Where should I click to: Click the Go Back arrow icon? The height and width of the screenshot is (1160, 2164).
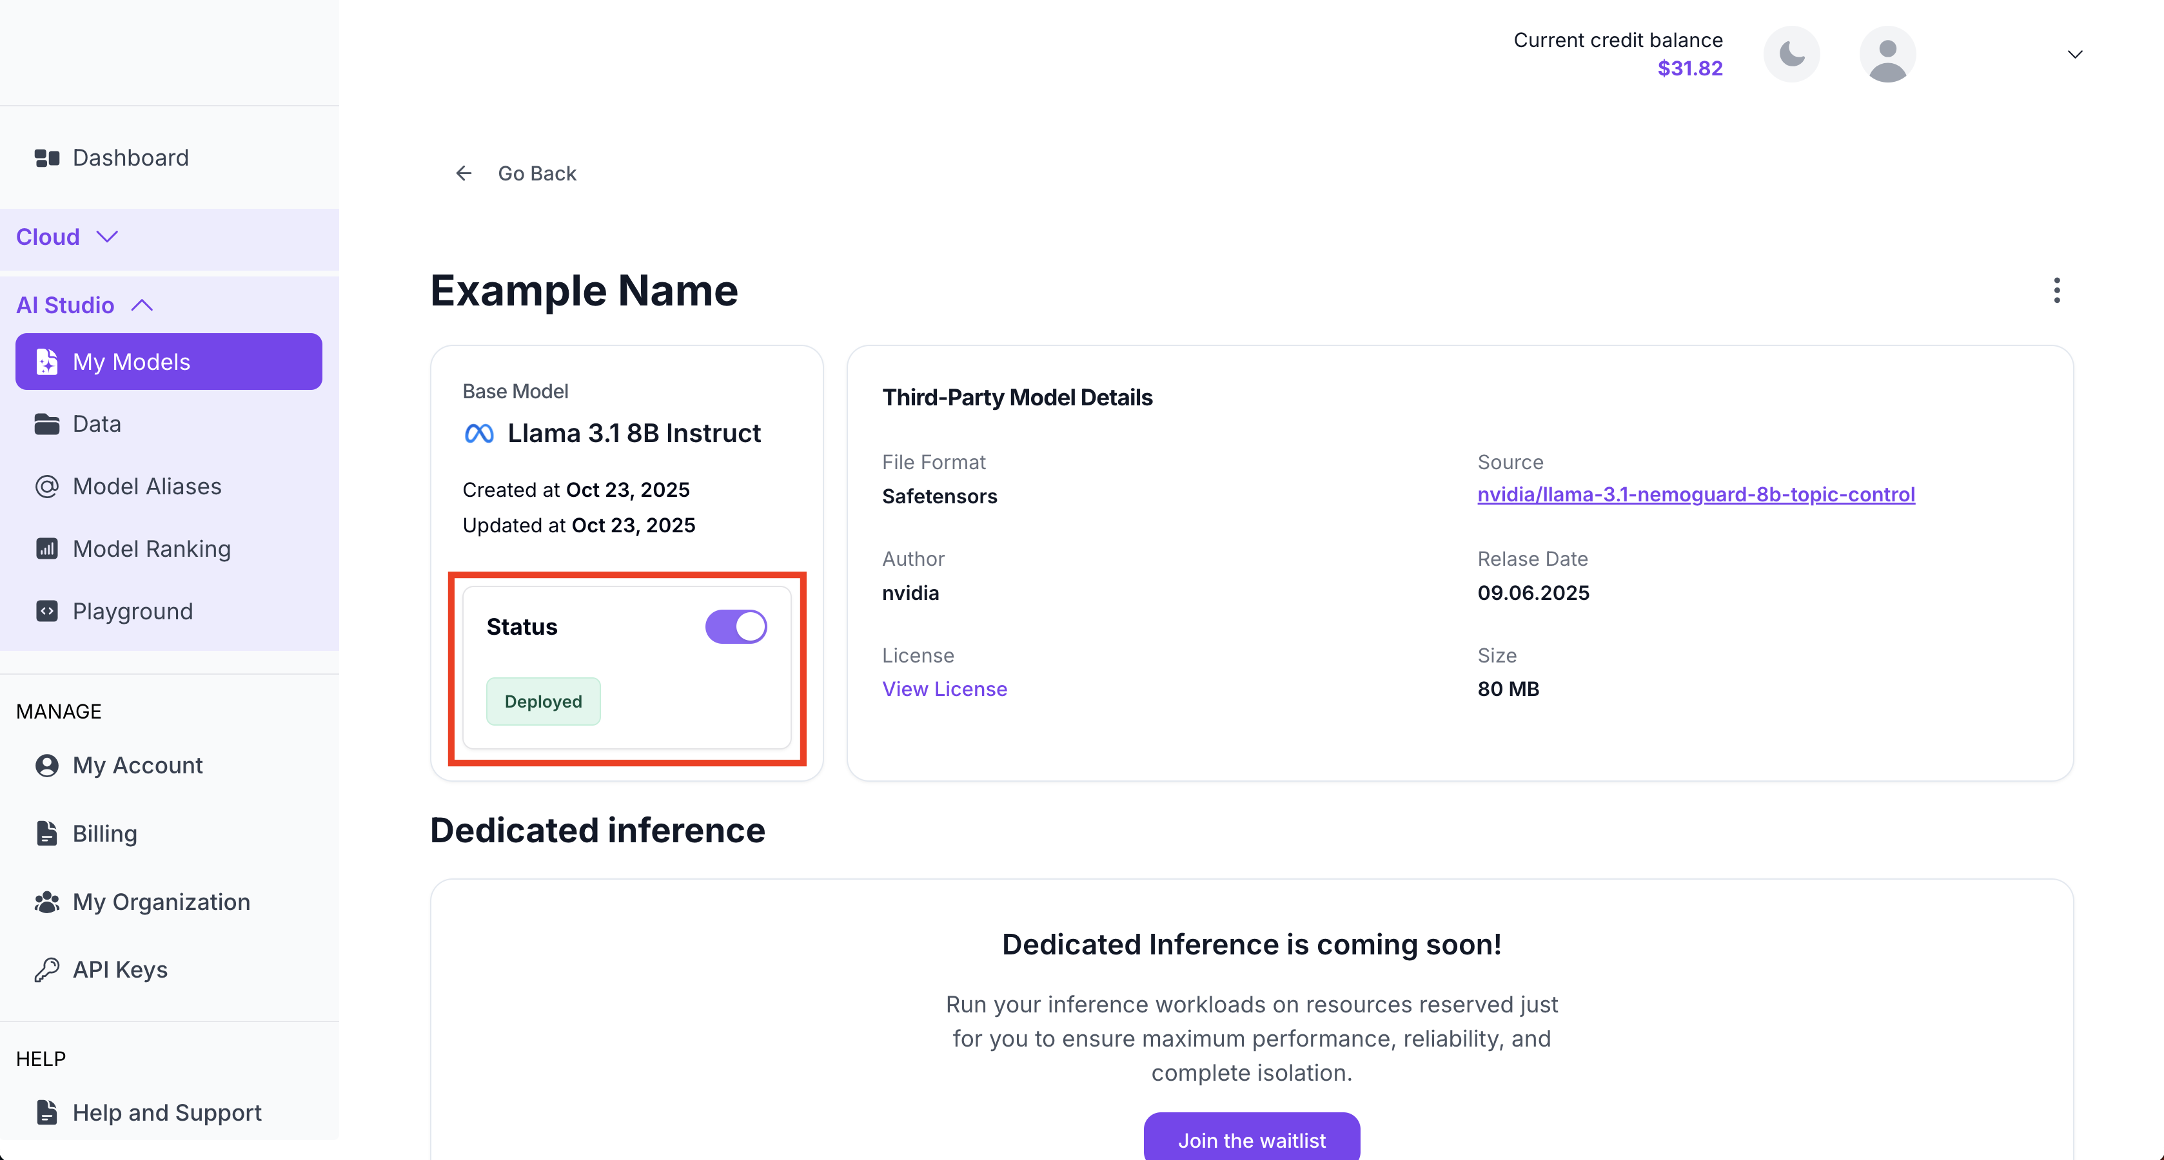point(464,173)
